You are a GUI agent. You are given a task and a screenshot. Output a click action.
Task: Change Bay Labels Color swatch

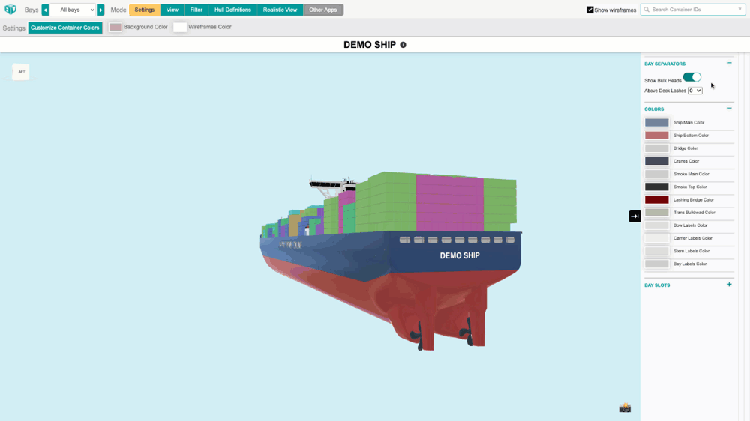(x=657, y=264)
